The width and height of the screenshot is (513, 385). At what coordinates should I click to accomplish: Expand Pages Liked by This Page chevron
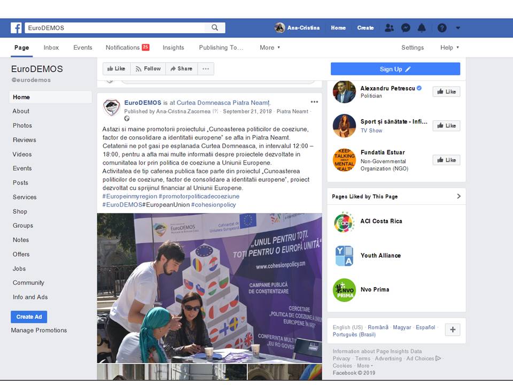coord(458,196)
